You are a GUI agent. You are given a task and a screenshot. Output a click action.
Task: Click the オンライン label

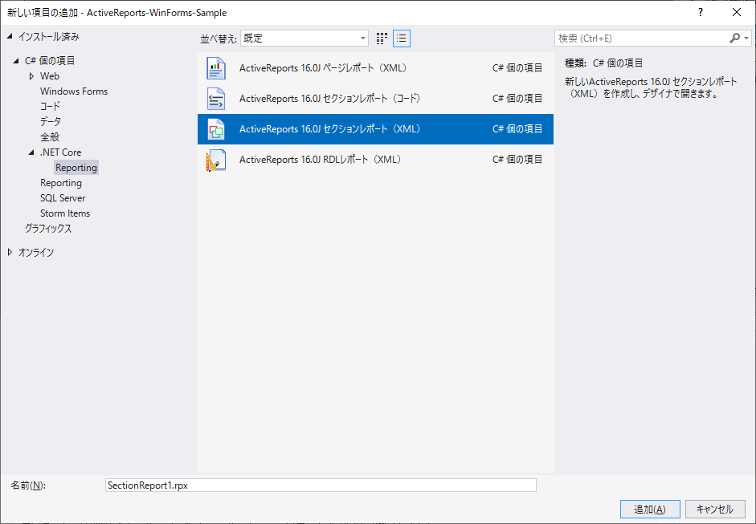coord(36,252)
